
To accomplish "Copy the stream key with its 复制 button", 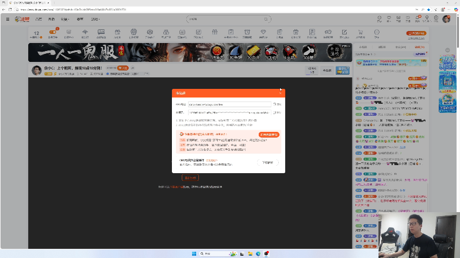I will coord(277,112).
